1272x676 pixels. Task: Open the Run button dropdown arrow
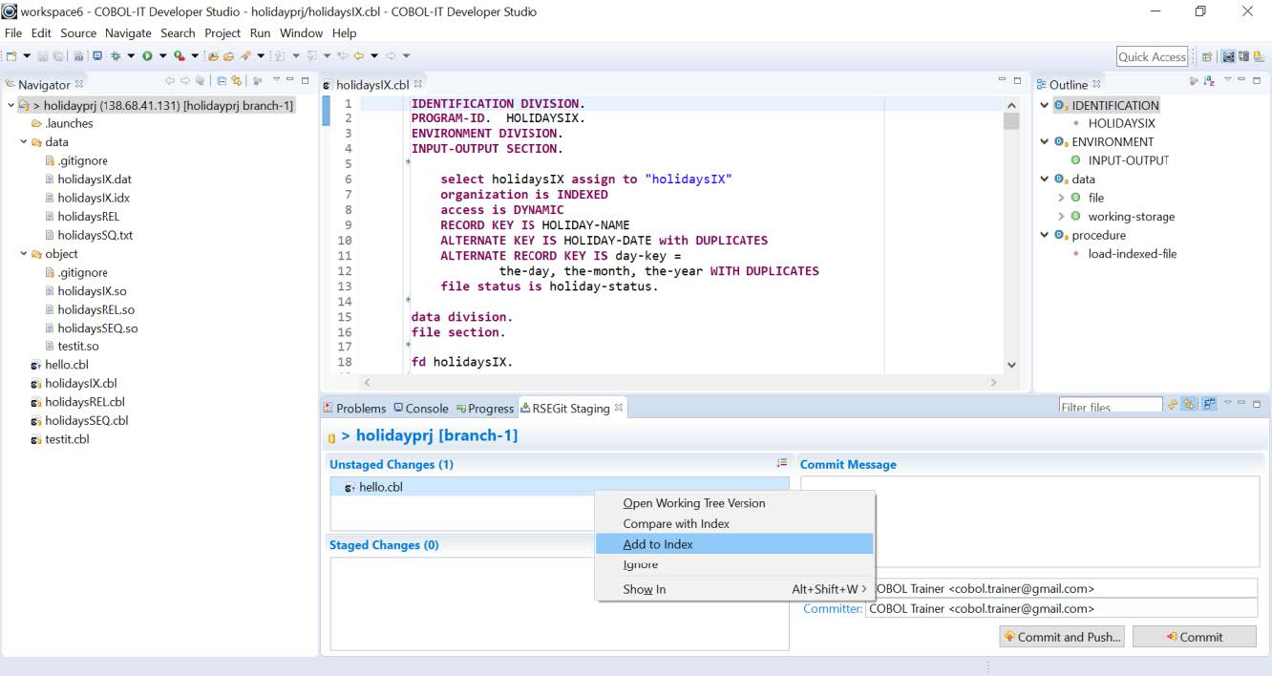click(x=162, y=56)
